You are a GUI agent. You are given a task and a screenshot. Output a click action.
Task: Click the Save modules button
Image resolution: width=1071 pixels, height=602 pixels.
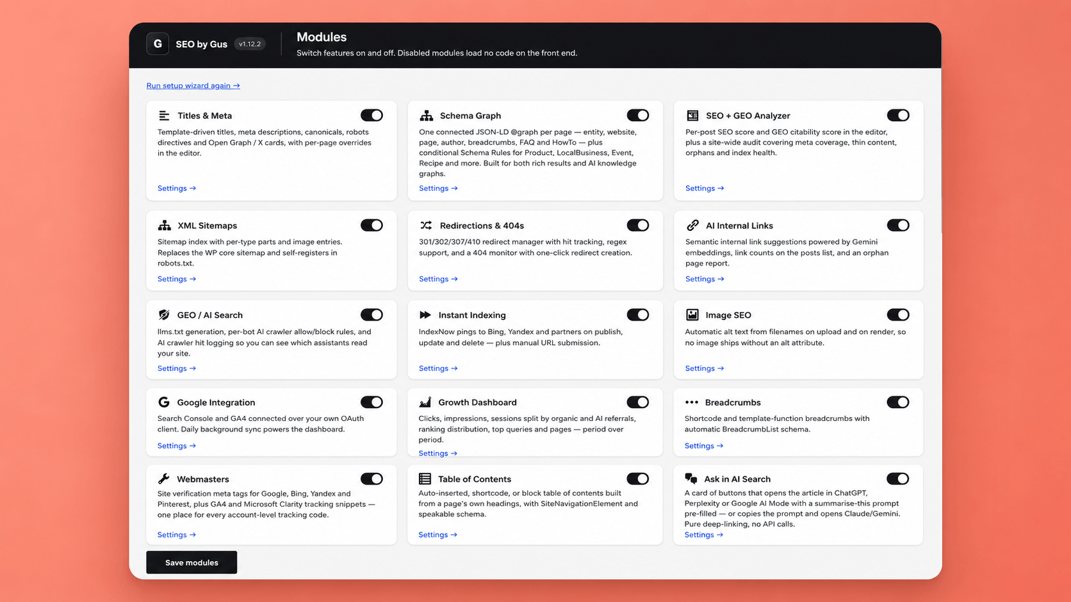[x=192, y=562]
